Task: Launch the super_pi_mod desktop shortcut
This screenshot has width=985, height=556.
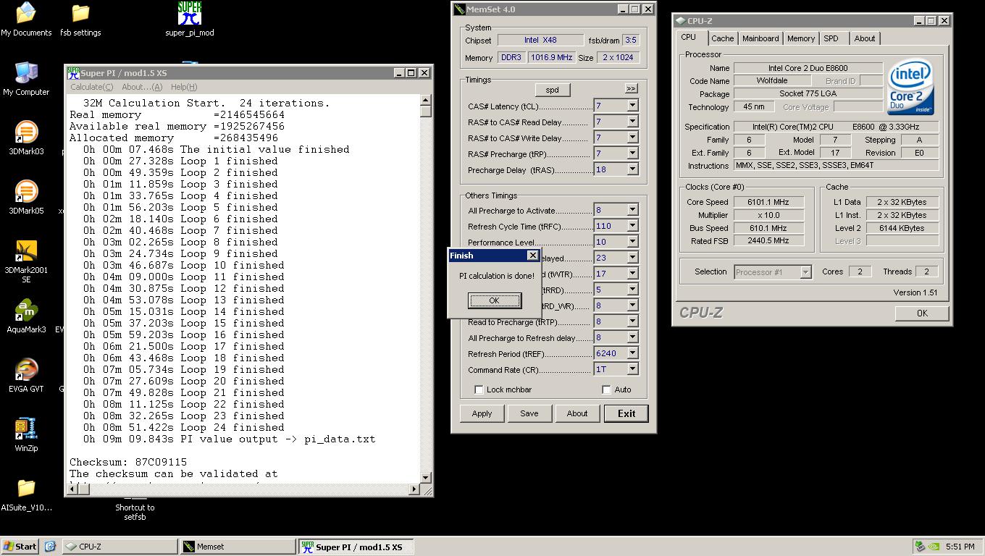Action: click(190, 13)
